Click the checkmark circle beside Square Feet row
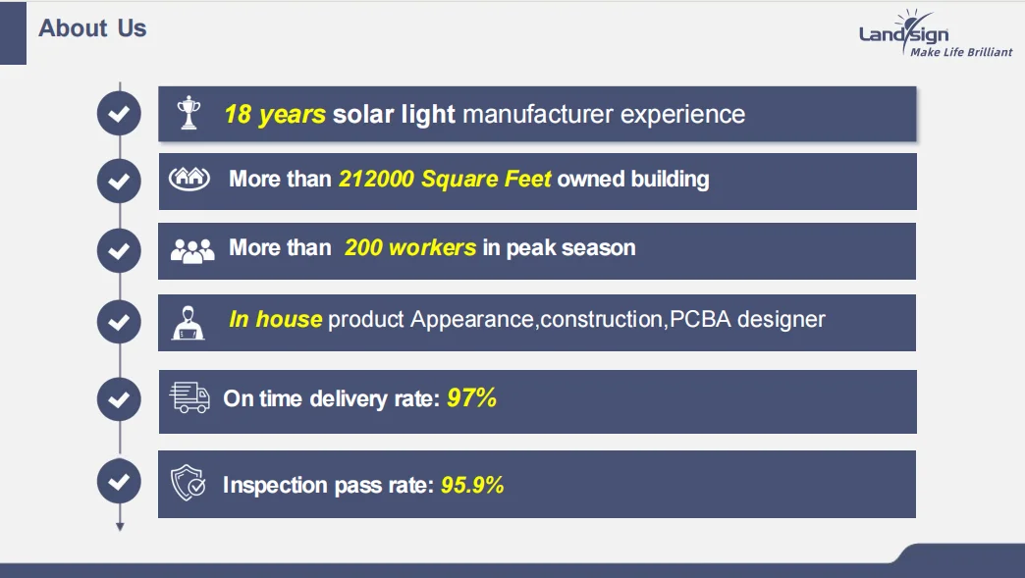The width and height of the screenshot is (1025, 578). [119, 181]
